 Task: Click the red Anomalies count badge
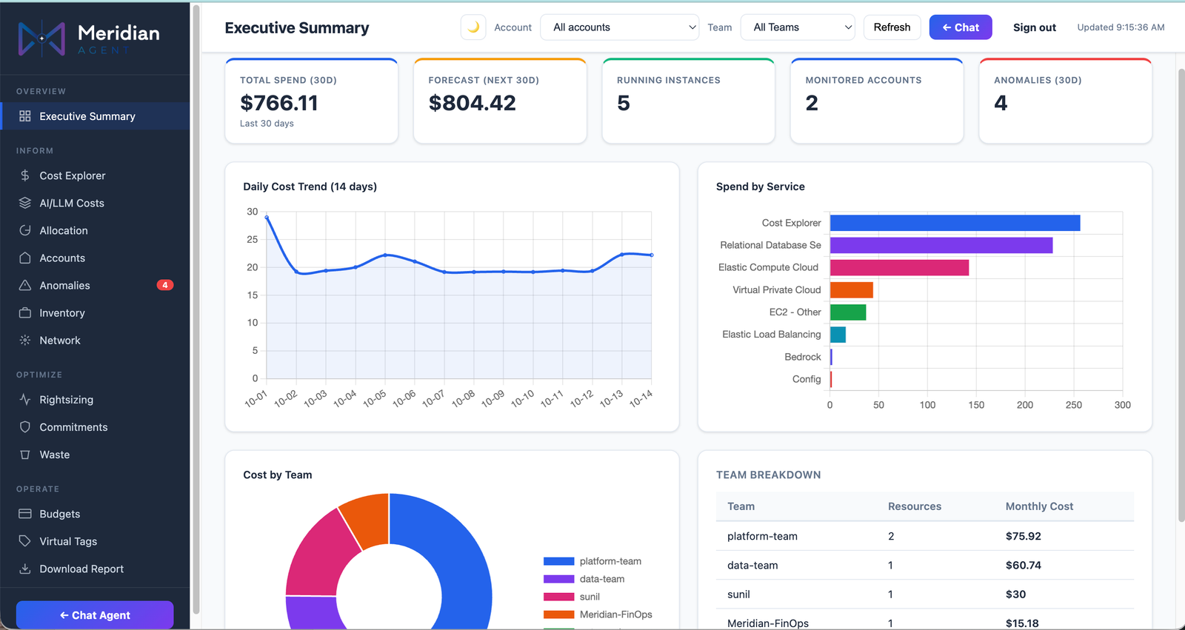pos(165,285)
